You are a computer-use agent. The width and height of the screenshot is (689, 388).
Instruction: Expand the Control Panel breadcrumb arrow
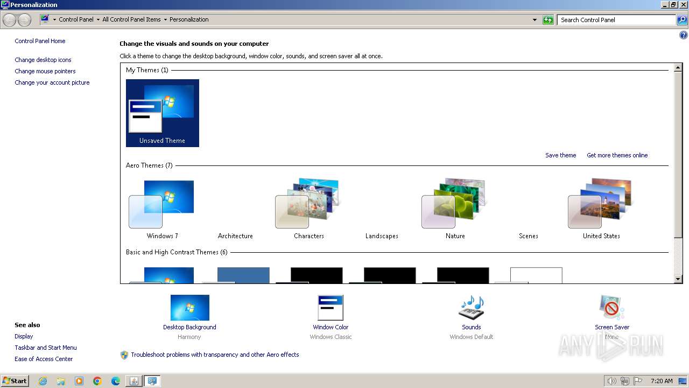click(x=97, y=19)
